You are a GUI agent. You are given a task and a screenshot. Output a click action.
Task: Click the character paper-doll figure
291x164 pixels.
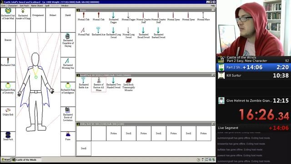[x=35, y=92]
